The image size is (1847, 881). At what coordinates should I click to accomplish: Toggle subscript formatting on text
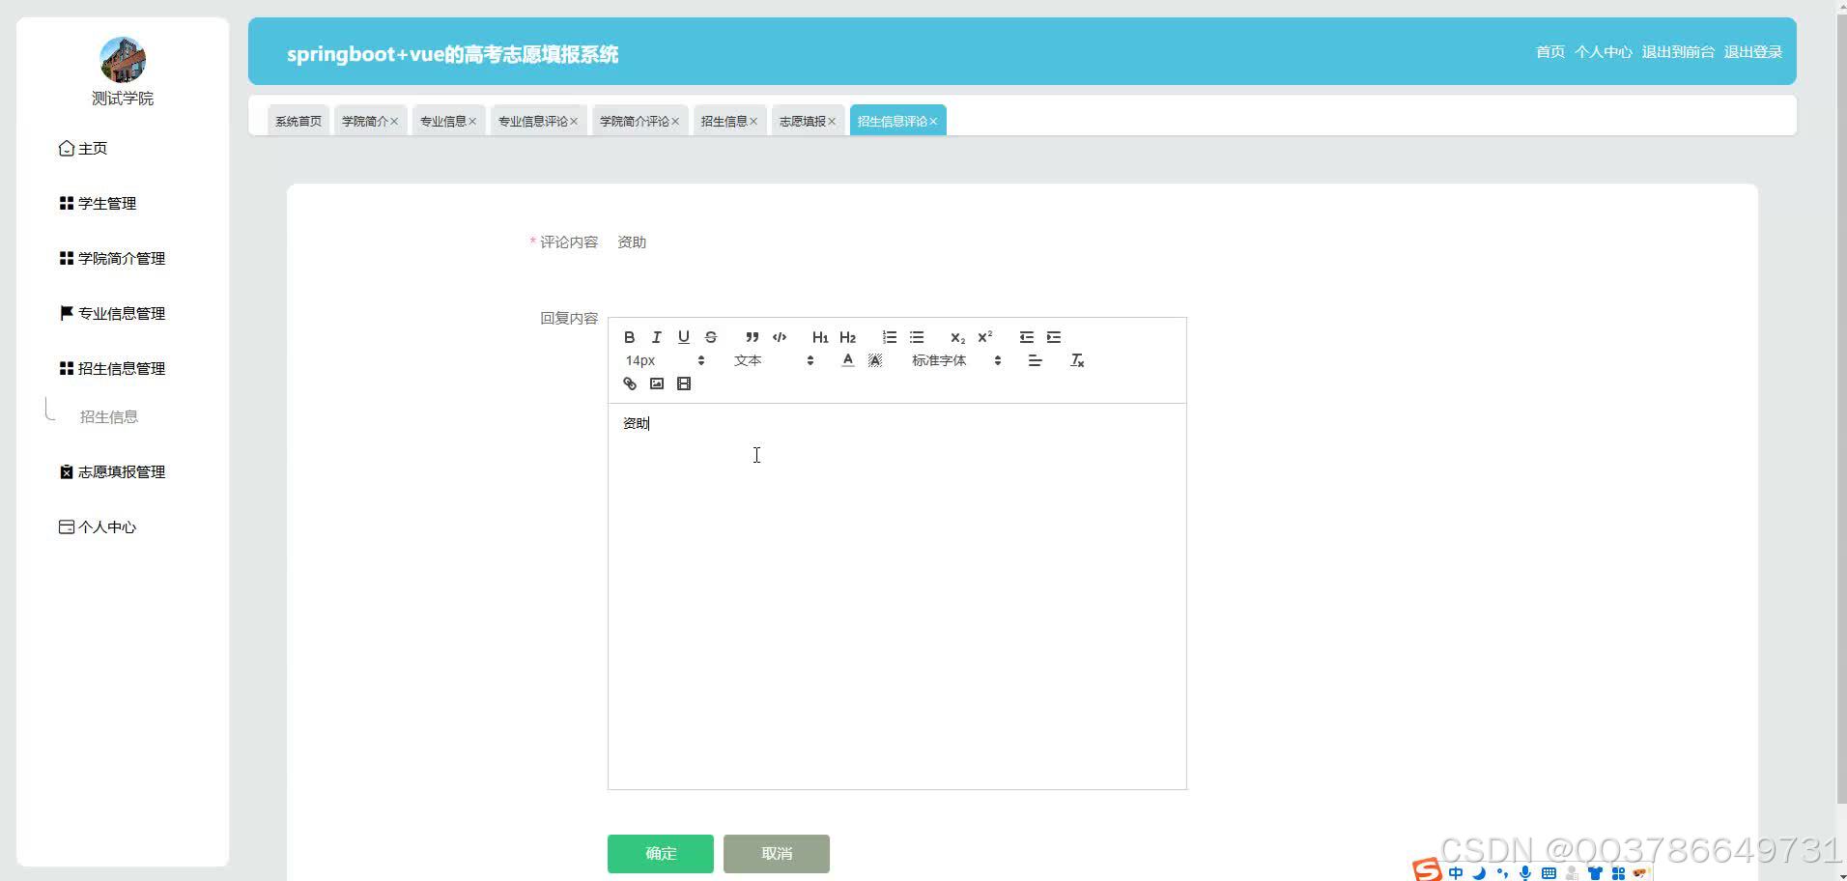956,338
